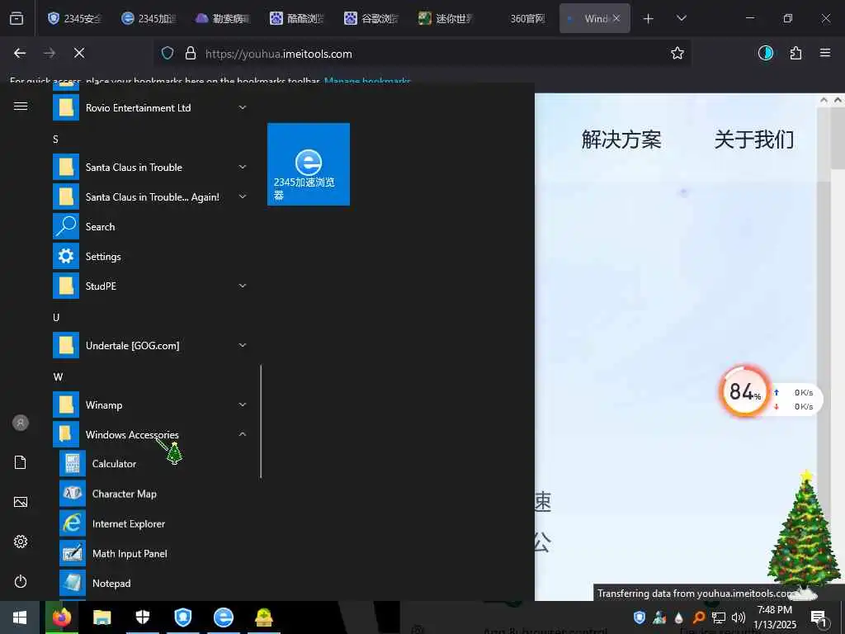Viewport: 845px width, 634px height.
Task: Open the Firefox application menu
Action: tap(825, 53)
